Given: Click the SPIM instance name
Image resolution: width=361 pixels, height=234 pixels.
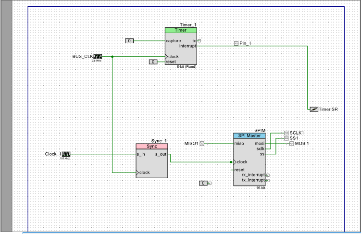Looking at the screenshot, I should point(260,131).
